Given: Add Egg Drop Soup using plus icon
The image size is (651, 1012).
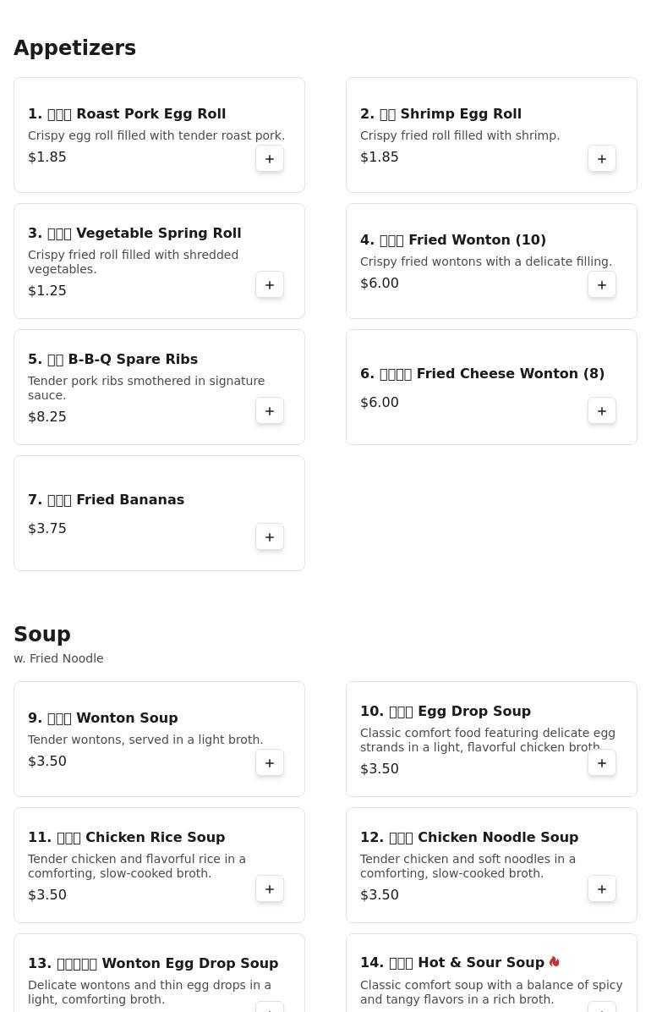Looking at the screenshot, I should [602, 763].
